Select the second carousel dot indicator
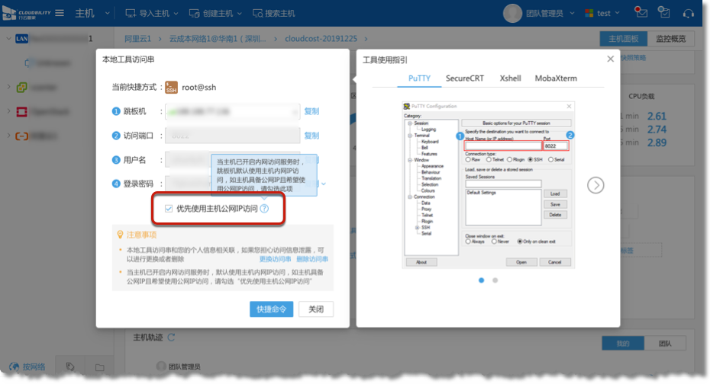Image resolution: width=710 pixels, height=384 pixels. (x=495, y=280)
